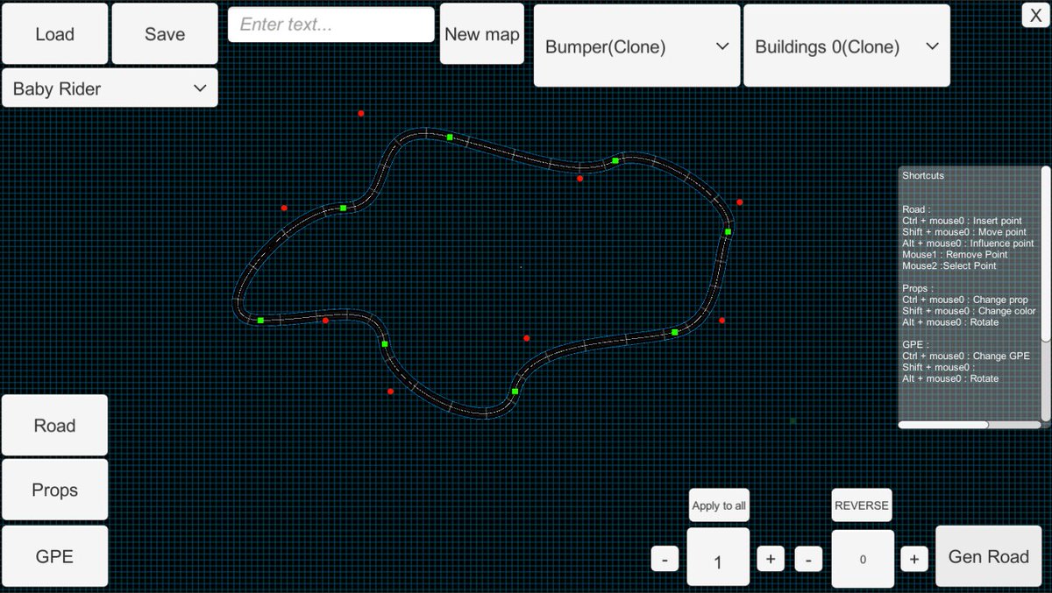
Task: Click the value field showing 1
Action: click(x=718, y=558)
